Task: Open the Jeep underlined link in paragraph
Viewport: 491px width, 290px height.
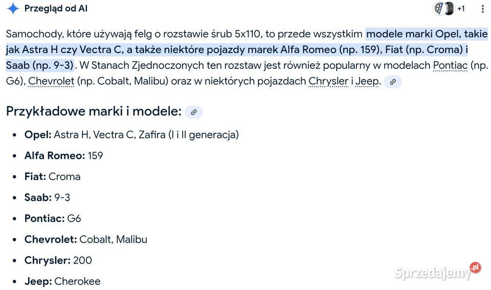Action: coord(367,81)
